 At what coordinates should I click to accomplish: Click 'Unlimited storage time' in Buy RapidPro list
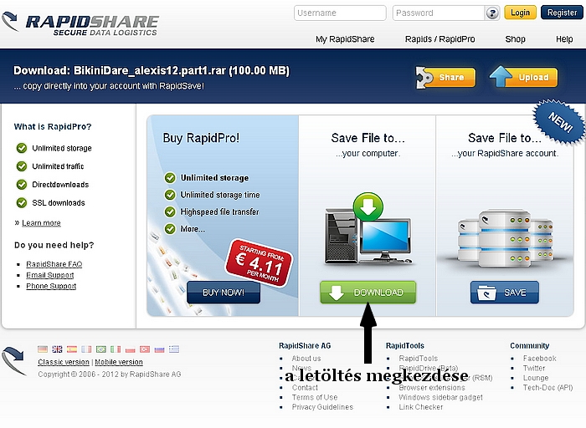220,195
